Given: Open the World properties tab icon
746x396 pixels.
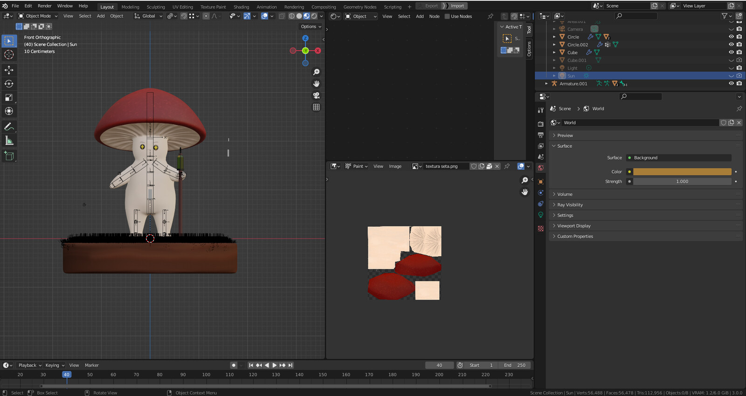Looking at the screenshot, I should [x=540, y=168].
